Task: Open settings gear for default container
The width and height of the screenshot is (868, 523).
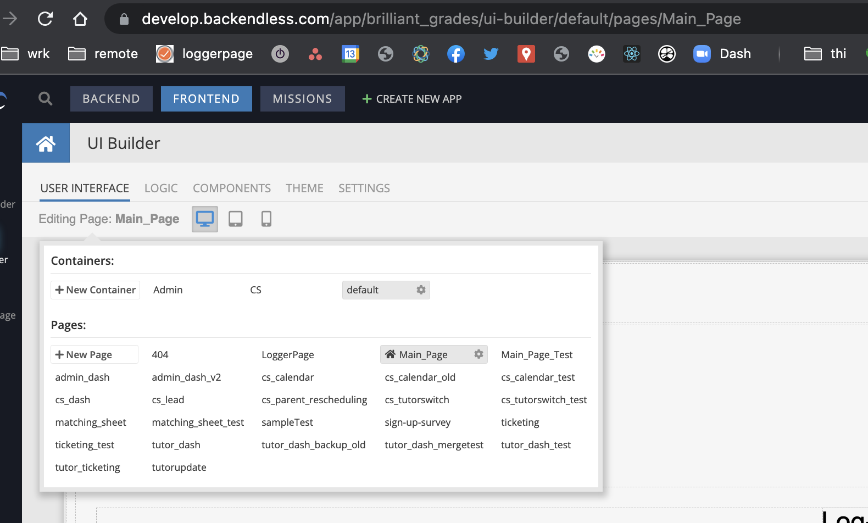Action: coord(421,290)
